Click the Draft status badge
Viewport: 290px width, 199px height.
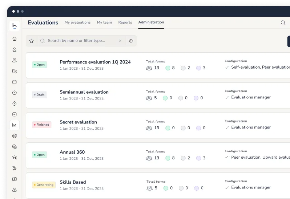pyautogui.click(x=39, y=95)
